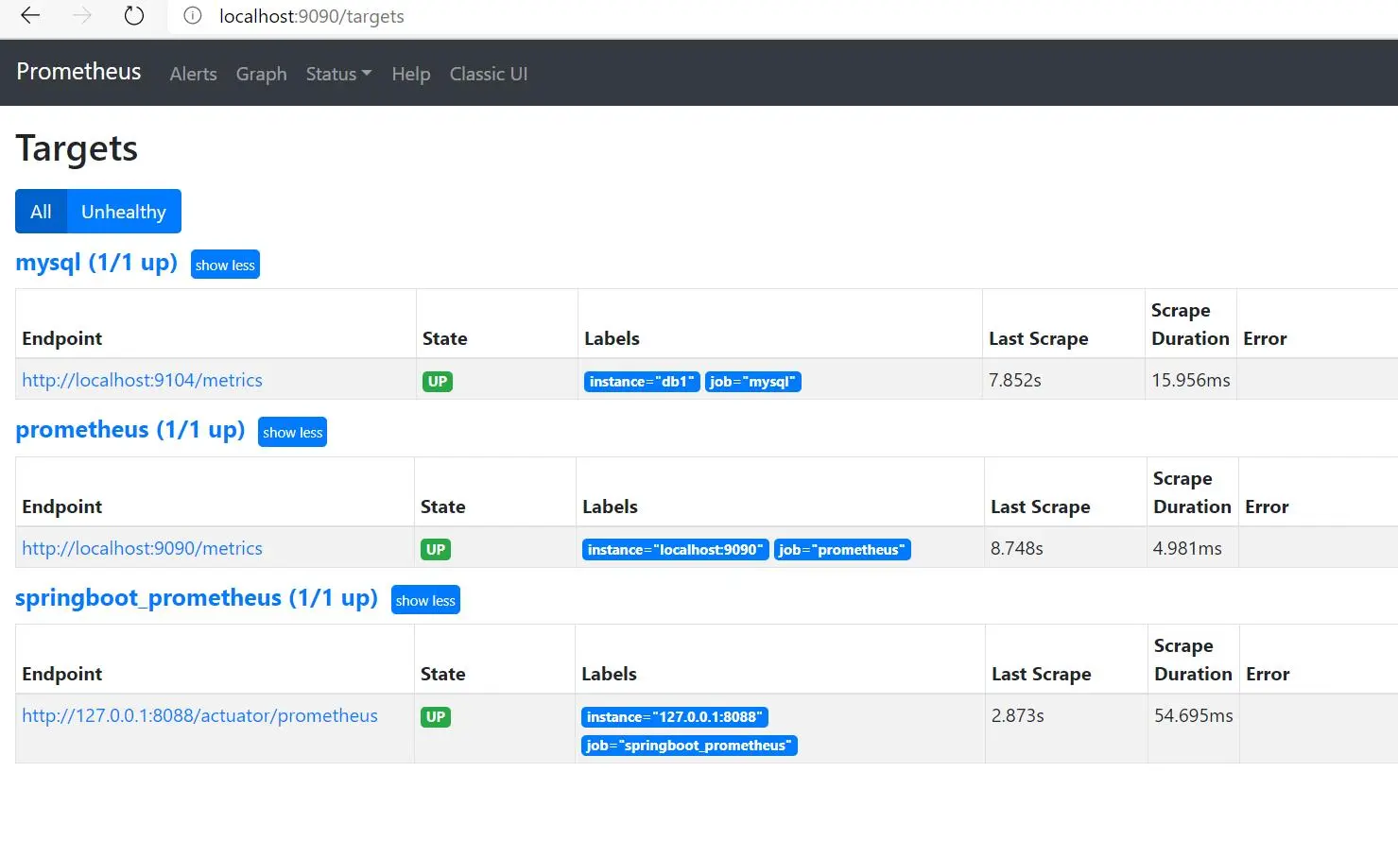Click the UP badge in prometheus row

click(436, 550)
